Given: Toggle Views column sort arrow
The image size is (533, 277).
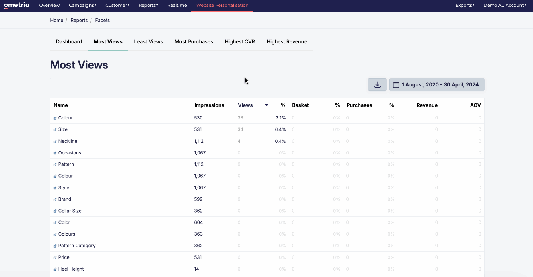Looking at the screenshot, I should coord(266,105).
